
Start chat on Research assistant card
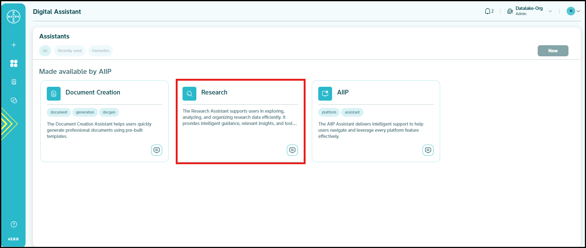pos(292,150)
